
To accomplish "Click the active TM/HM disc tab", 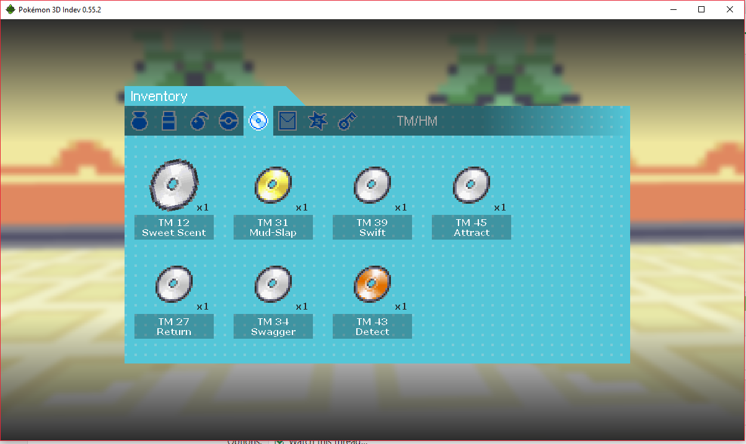I will (x=258, y=121).
